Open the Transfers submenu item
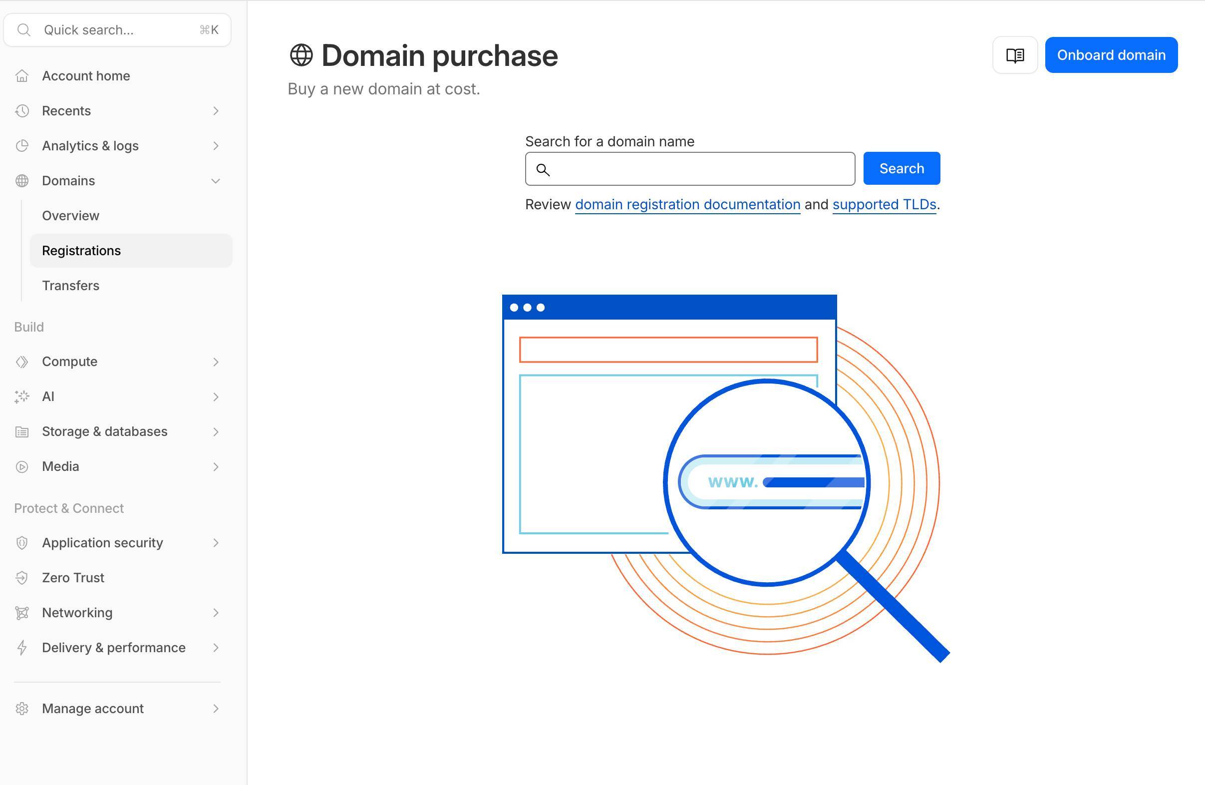The width and height of the screenshot is (1205, 785). pyautogui.click(x=71, y=286)
